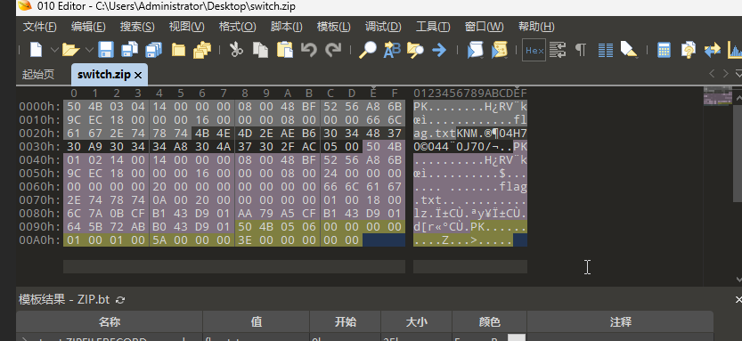Open the 搜索(S) menu
This screenshot has width=742, height=341.
(137, 27)
